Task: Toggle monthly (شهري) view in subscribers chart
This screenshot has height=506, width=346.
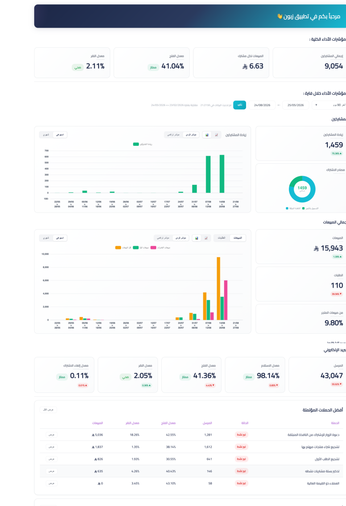Action: pyautogui.click(x=46, y=135)
